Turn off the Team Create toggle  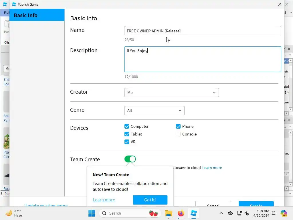tap(130, 159)
